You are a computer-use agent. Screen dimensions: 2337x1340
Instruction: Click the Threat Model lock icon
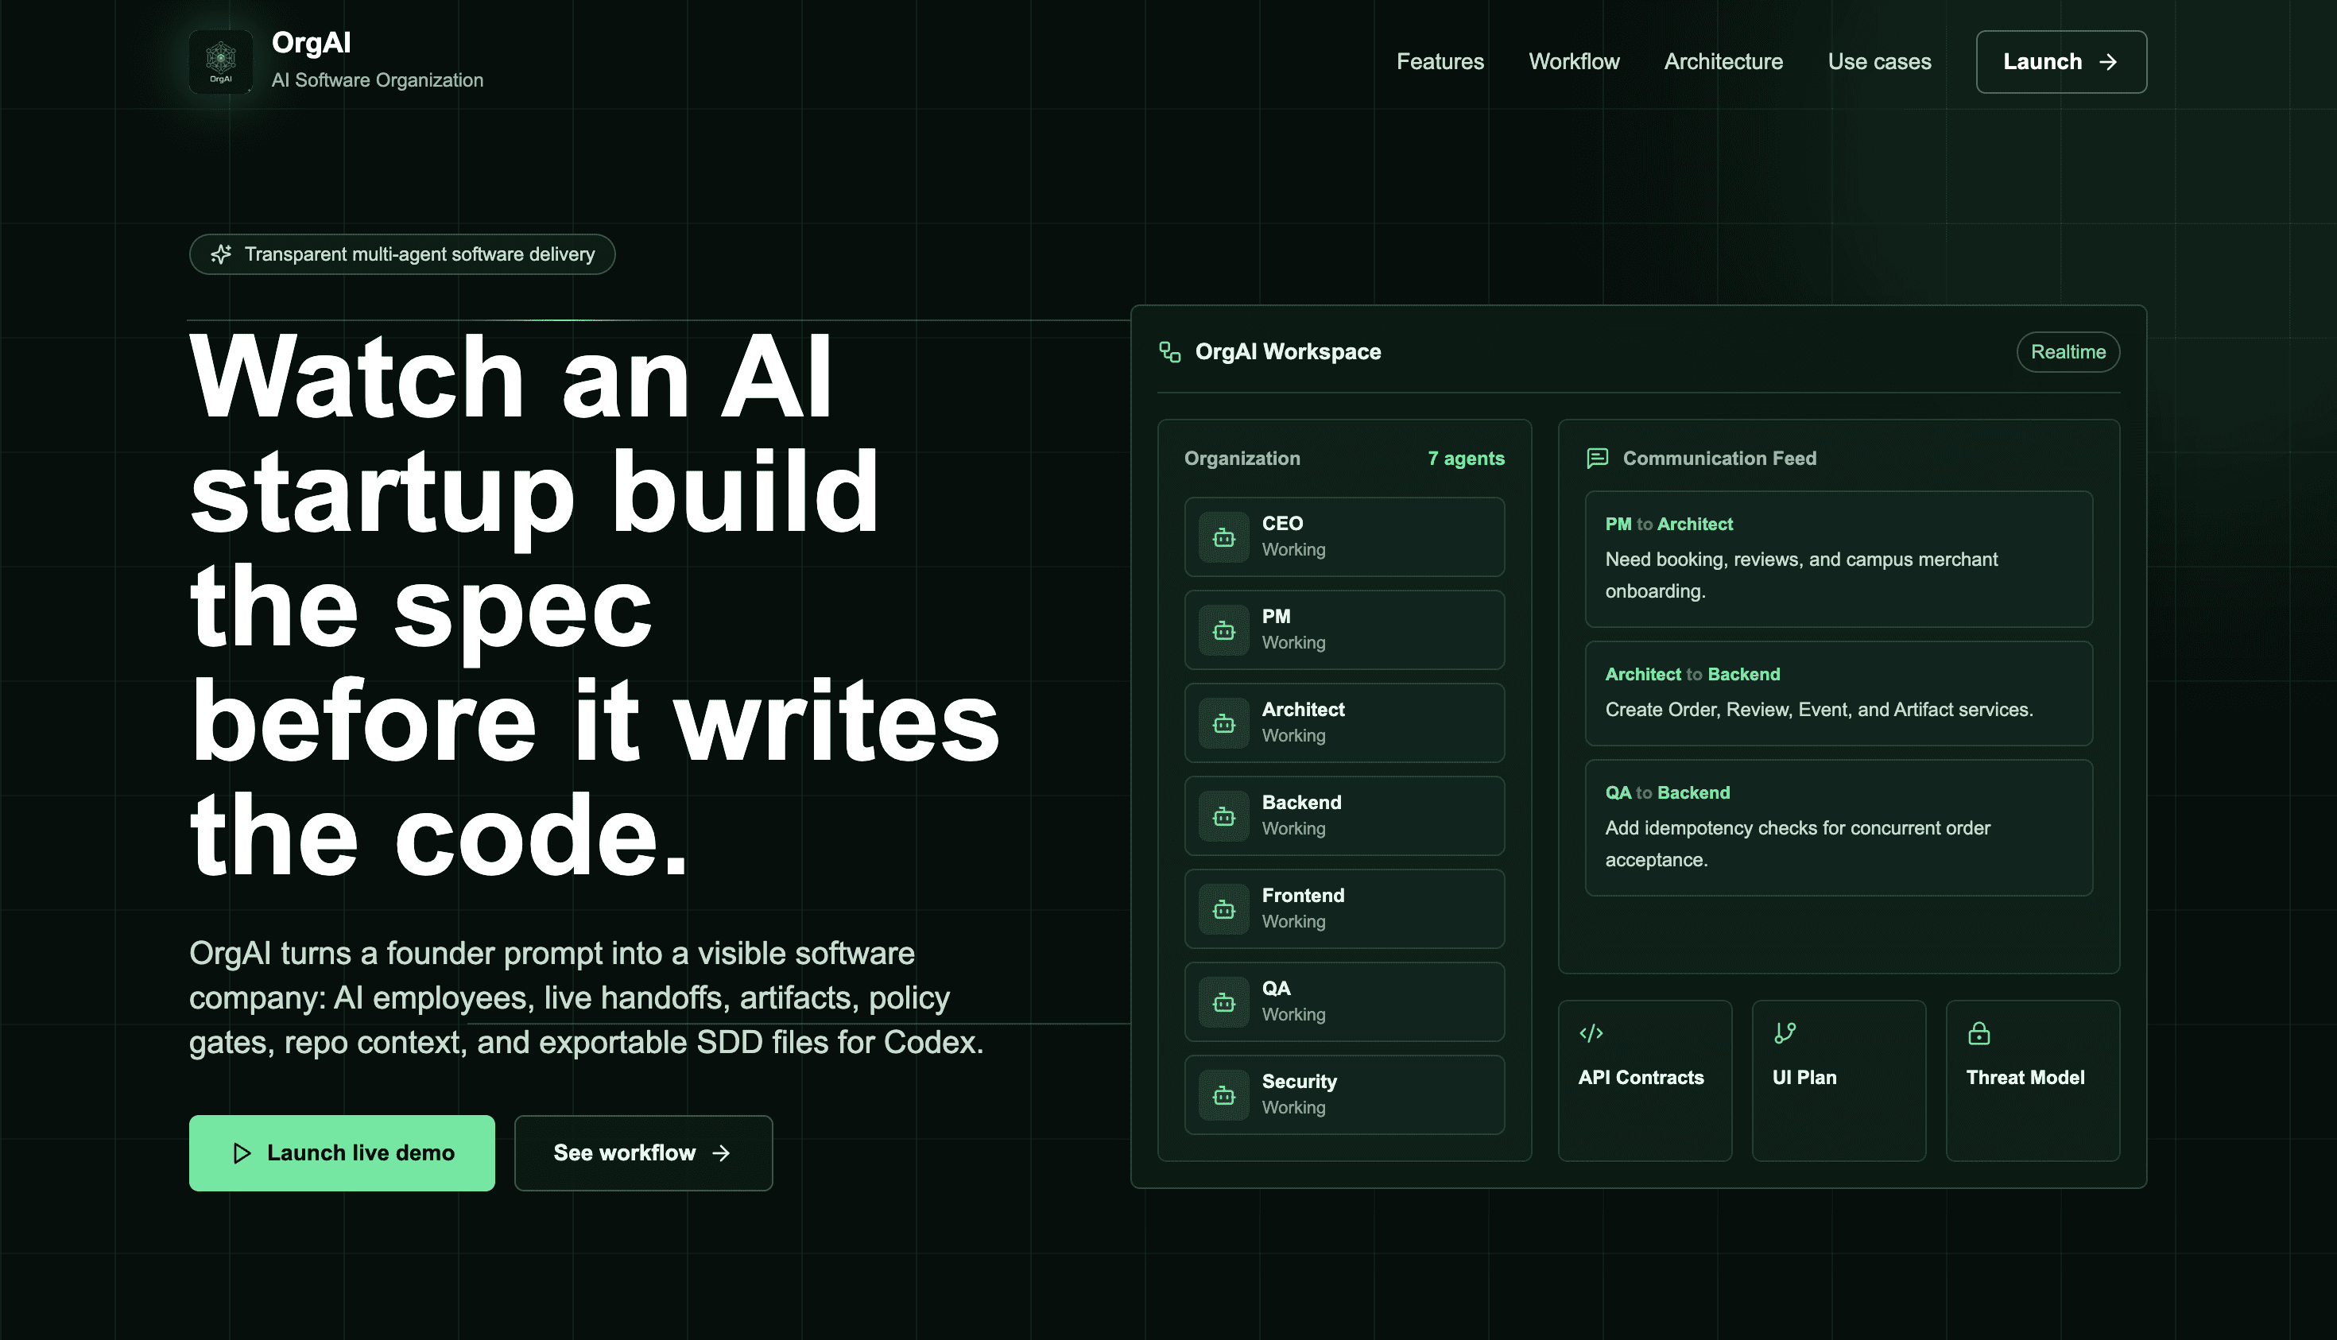pos(1979,1033)
